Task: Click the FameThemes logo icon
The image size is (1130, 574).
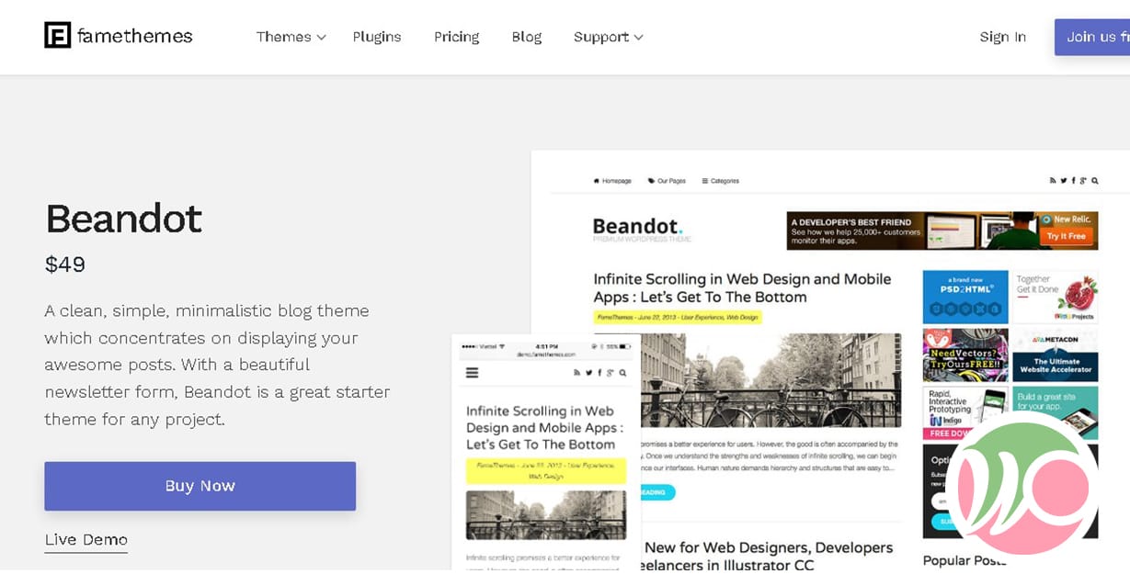Action: pos(58,36)
